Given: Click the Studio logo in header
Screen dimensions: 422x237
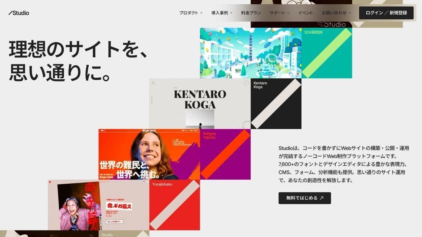Looking at the screenshot, I should [x=19, y=13].
